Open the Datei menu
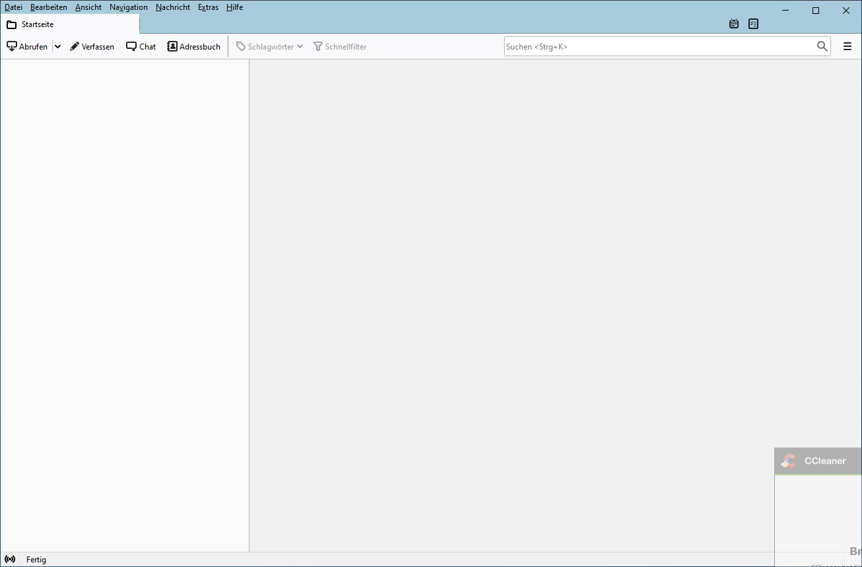The image size is (862, 567). [x=13, y=7]
